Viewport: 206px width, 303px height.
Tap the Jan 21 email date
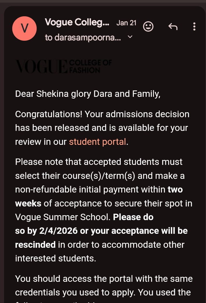[126, 23]
